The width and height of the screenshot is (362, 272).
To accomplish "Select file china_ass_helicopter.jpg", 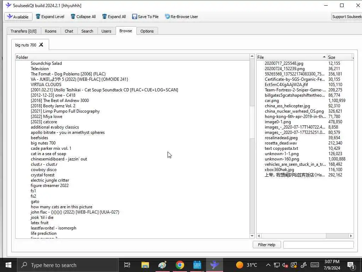I will [x=287, y=106].
